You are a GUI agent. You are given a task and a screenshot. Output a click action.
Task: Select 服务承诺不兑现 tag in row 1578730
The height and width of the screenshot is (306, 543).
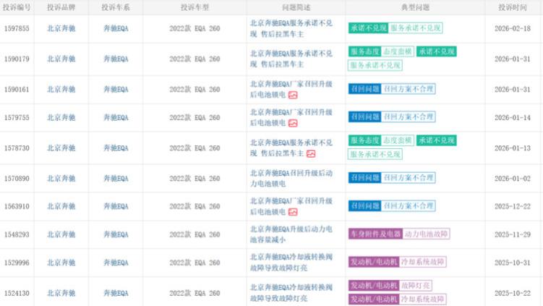[375, 154]
